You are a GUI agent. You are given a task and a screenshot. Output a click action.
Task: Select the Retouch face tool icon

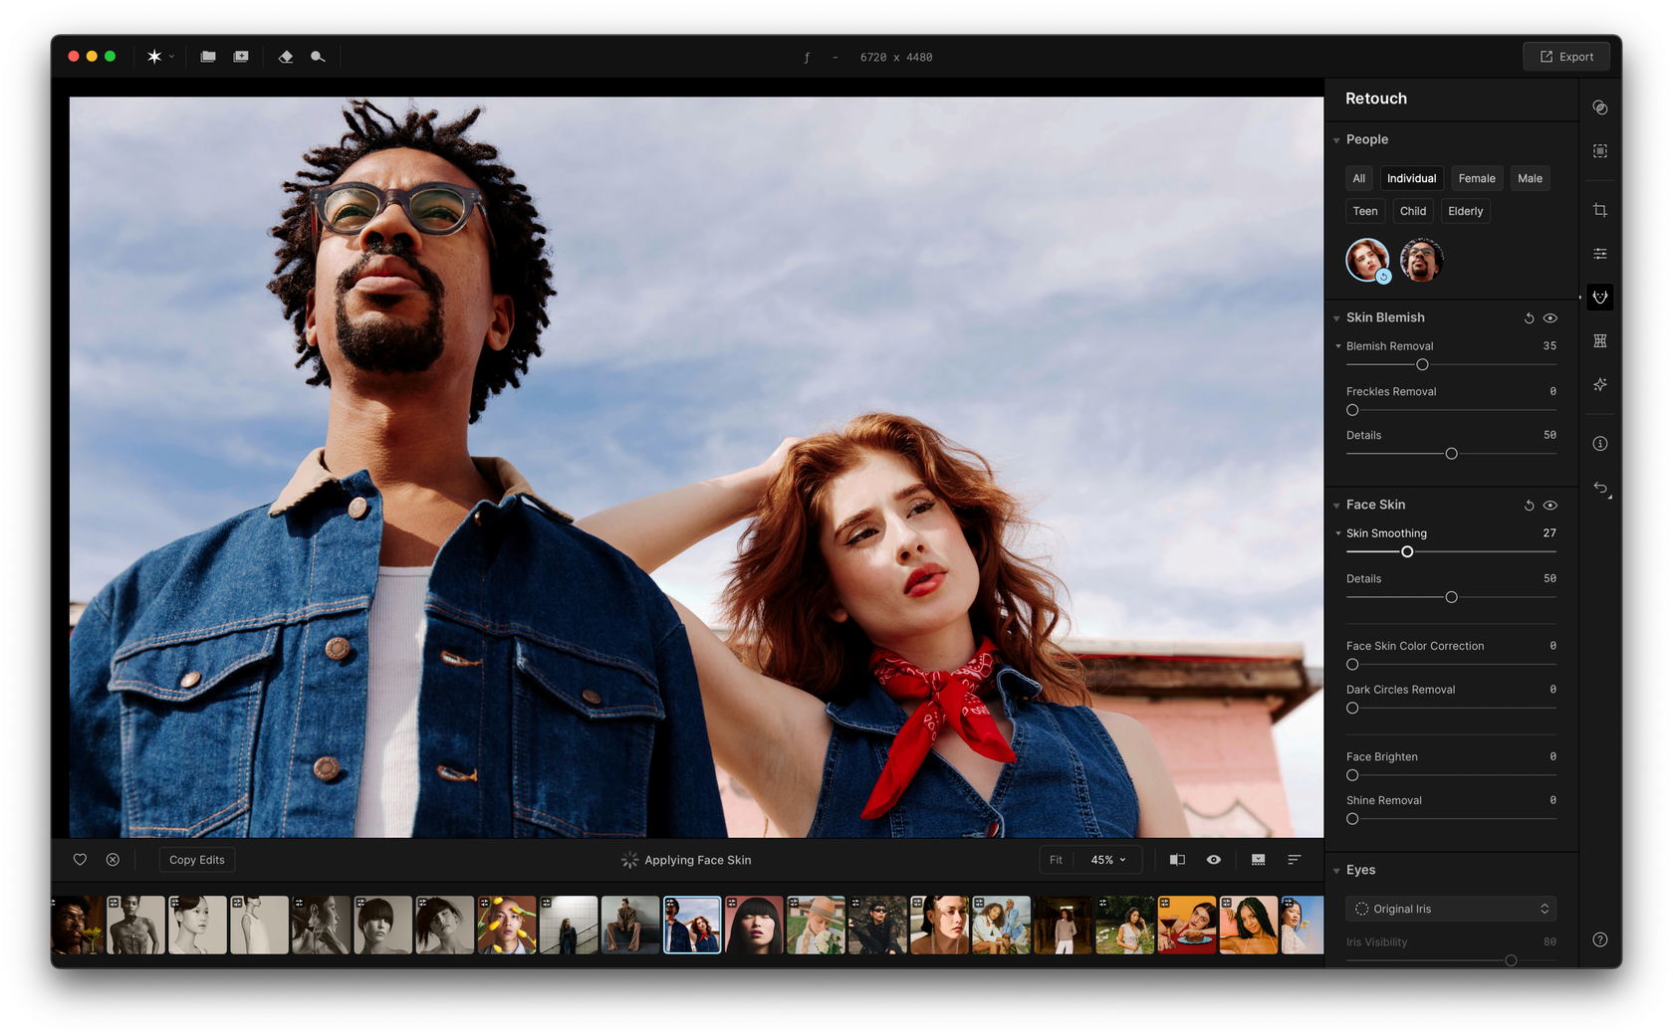pyautogui.click(x=1600, y=297)
